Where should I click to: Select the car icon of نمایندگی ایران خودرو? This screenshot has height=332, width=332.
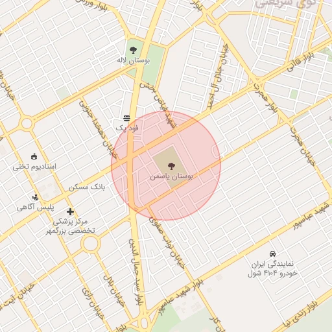tap(272, 254)
